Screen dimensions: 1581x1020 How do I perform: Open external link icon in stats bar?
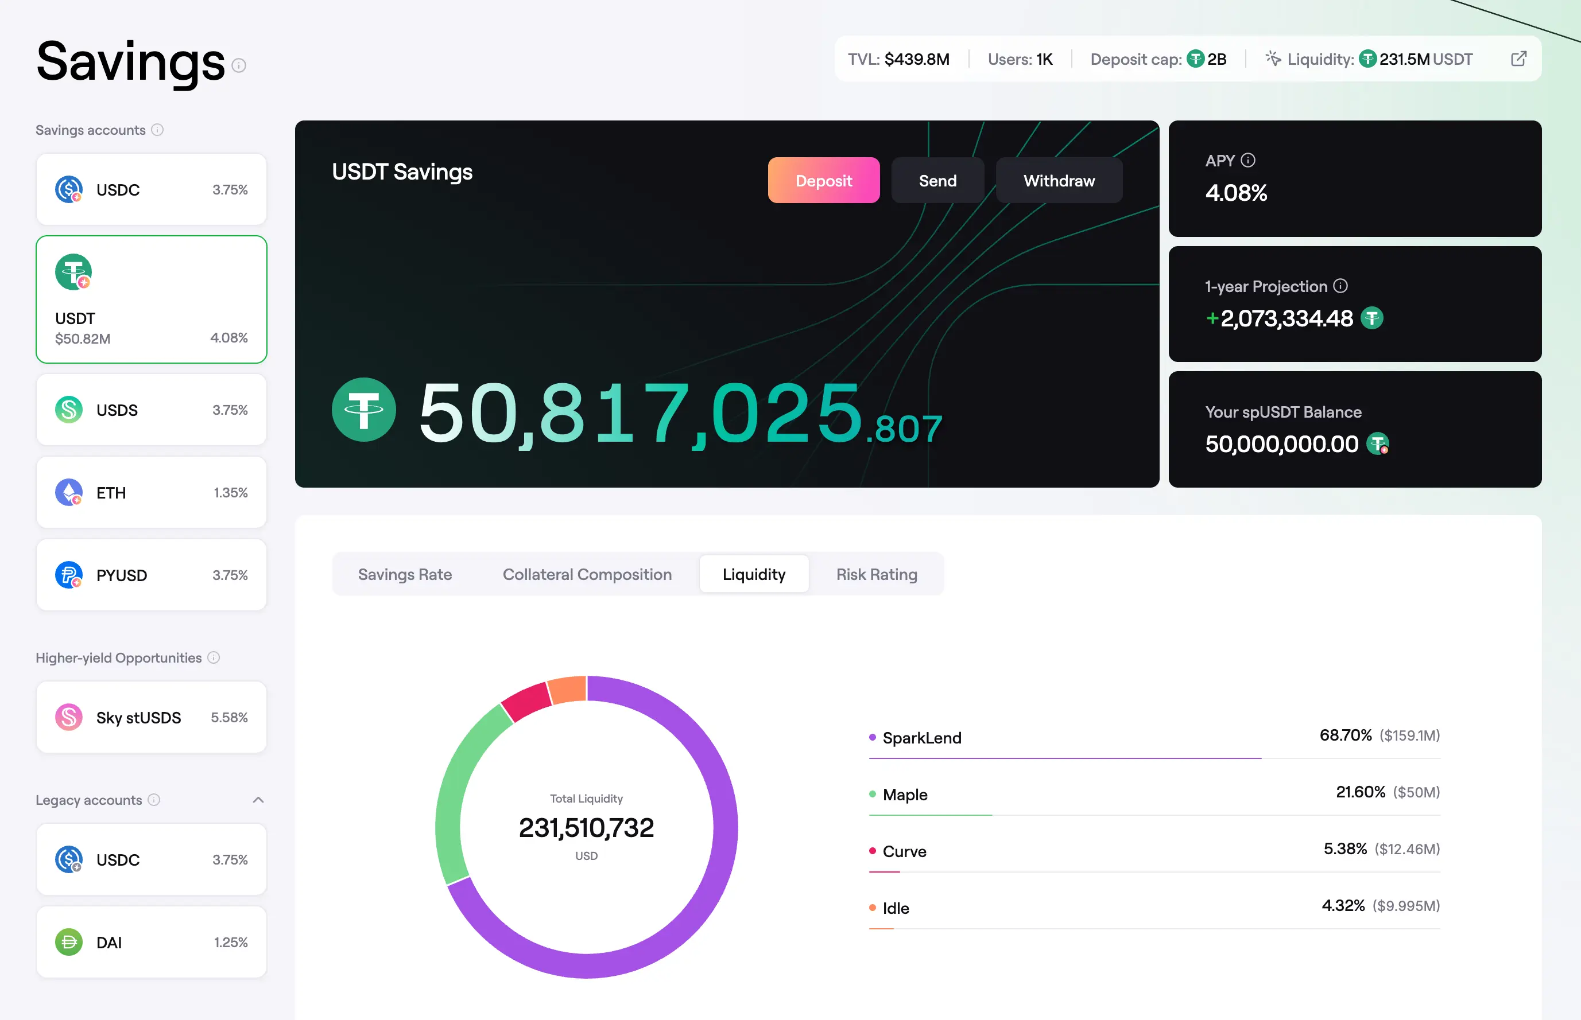(1518, 59)
